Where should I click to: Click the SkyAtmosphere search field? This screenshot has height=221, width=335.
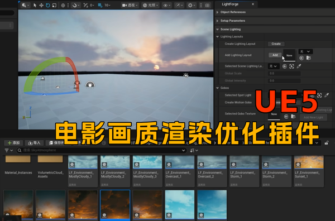click(x=100, y=150)
